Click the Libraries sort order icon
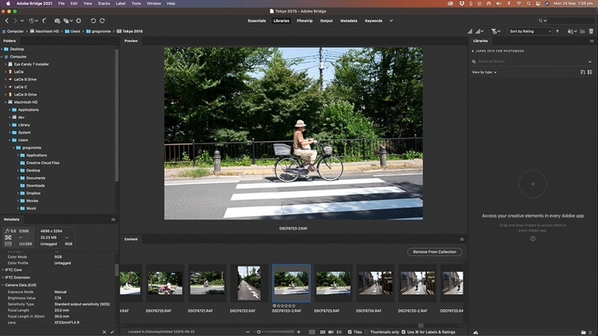The image size is (598, 336). tap(582, 72)
